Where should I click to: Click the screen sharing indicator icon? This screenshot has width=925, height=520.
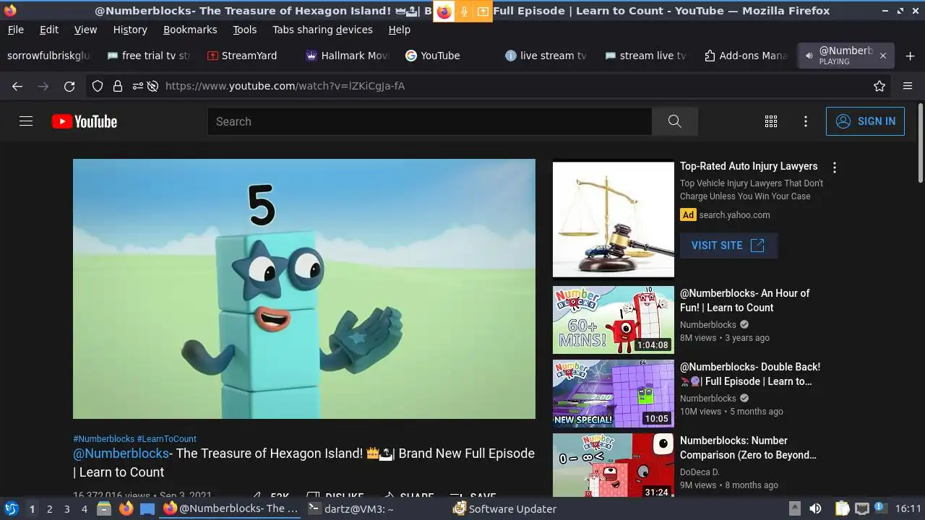(x=482, y=11)
